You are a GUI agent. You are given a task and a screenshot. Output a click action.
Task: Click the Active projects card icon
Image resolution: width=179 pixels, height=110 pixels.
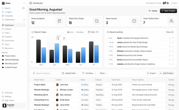click(59, 21)
